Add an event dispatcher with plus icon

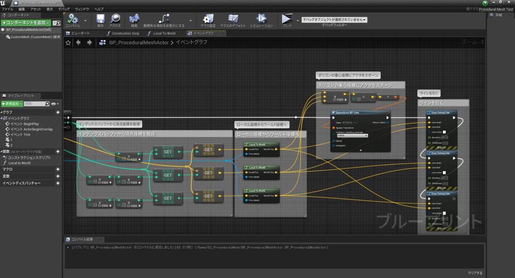pyautogui.click(x=58, y=183)
